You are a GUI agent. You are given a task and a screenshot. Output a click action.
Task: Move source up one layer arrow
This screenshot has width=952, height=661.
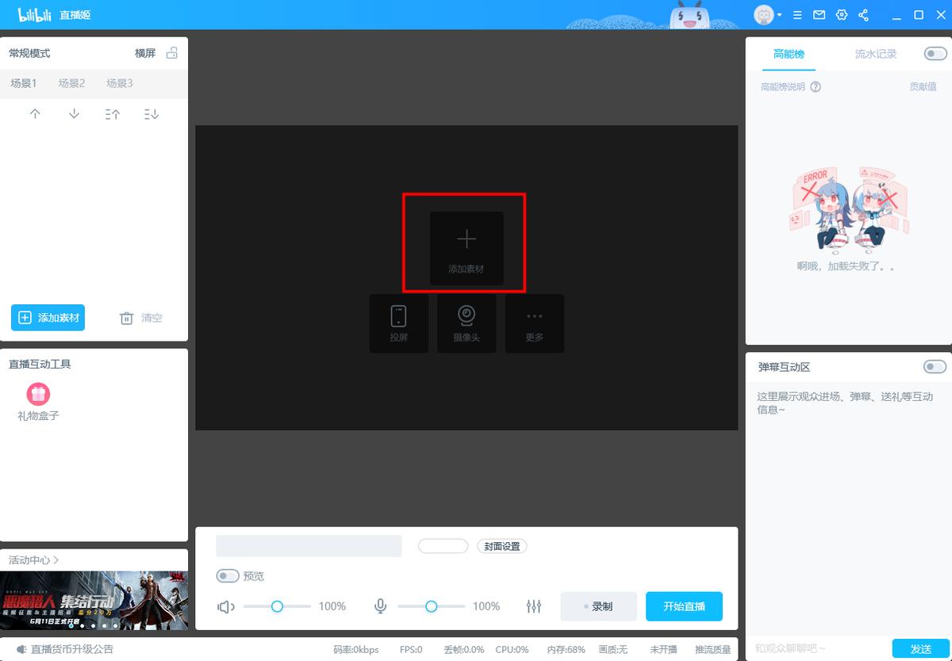pos(35,114)
